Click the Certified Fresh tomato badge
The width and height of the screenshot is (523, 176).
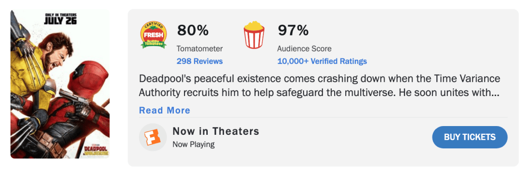click(154, 35)
